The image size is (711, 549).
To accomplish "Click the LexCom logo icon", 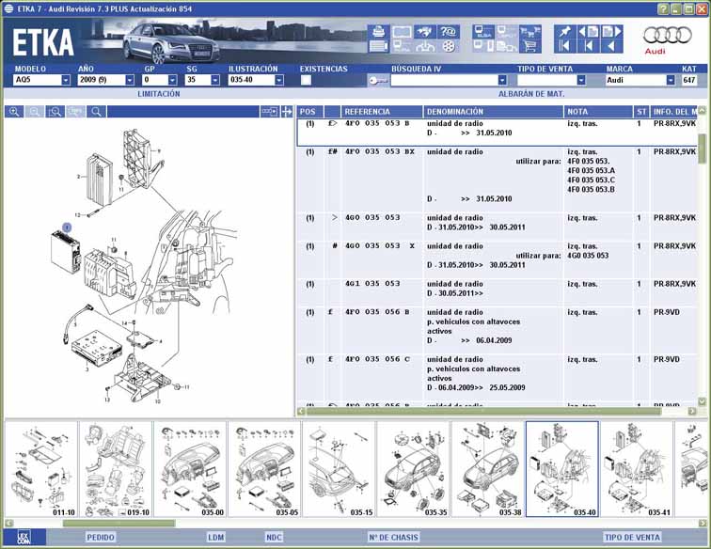I will click(24, 537).
